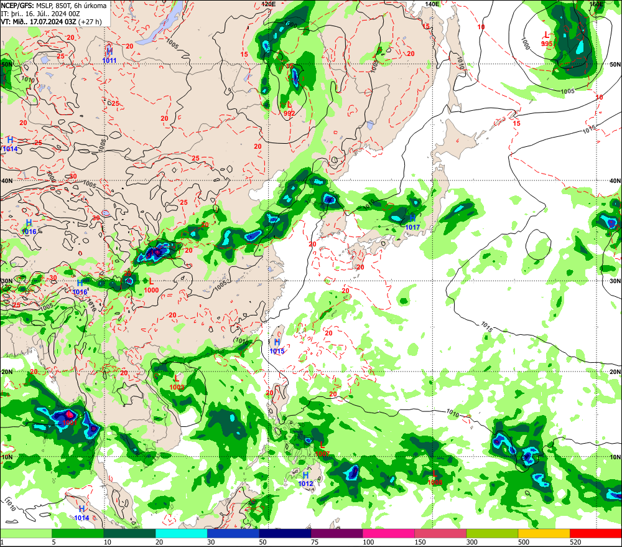Click the H 1012 high pressure label

(305, 480)
